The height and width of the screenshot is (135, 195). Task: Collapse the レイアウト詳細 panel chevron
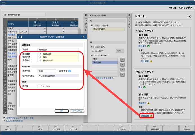(90, 16)
